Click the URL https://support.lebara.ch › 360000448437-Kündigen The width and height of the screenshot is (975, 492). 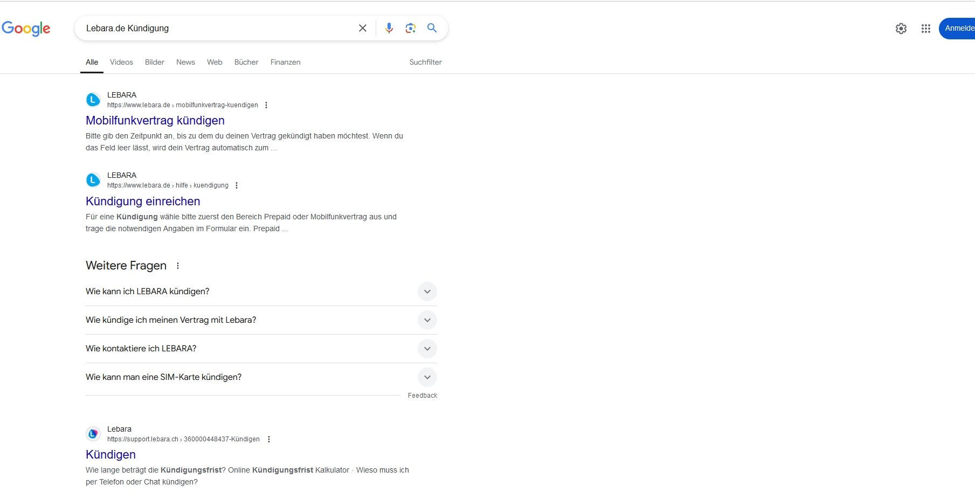tap(183, 439)
